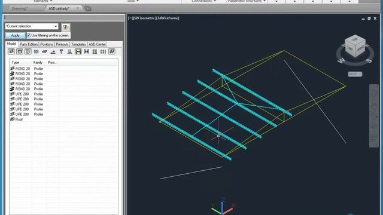Select the ASD základy document tab
This screenshot has height=215, width=383.
(59, 8)
